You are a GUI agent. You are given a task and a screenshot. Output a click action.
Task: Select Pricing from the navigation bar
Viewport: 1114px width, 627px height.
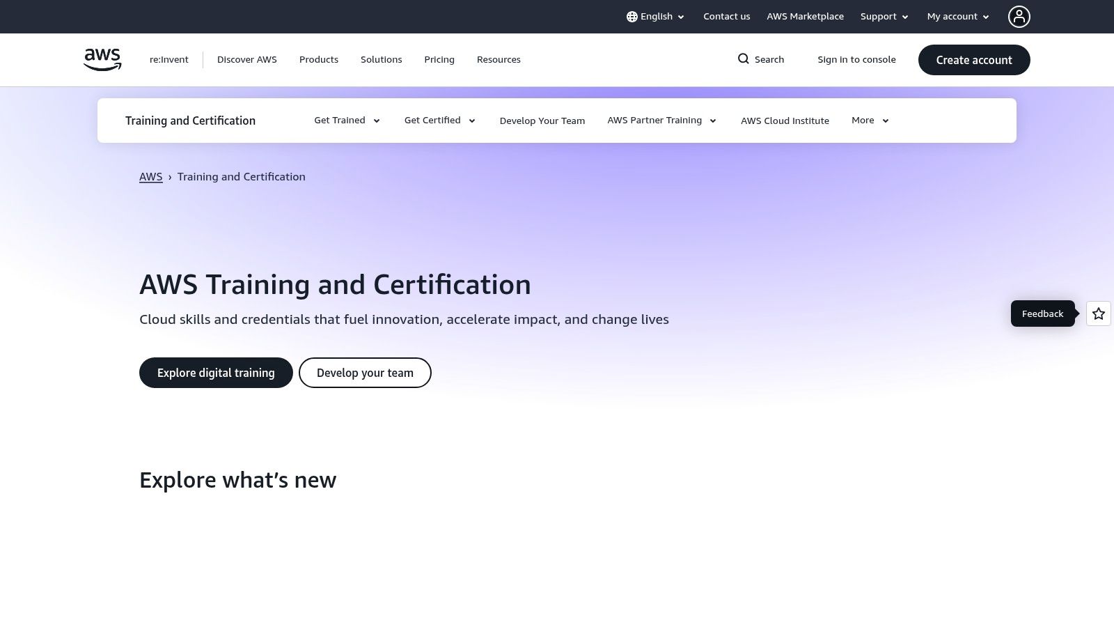[x=439, y=59]
